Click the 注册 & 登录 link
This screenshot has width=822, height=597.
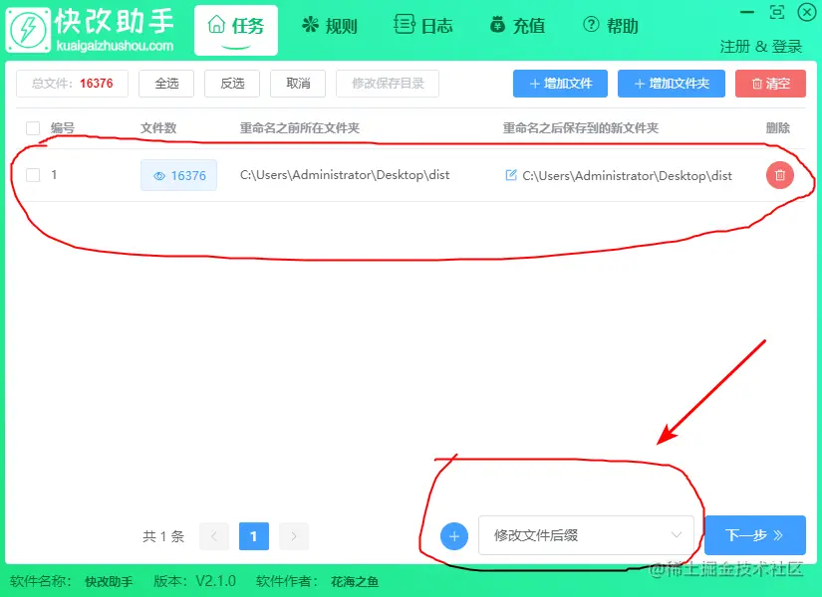[x=760, y=47]
